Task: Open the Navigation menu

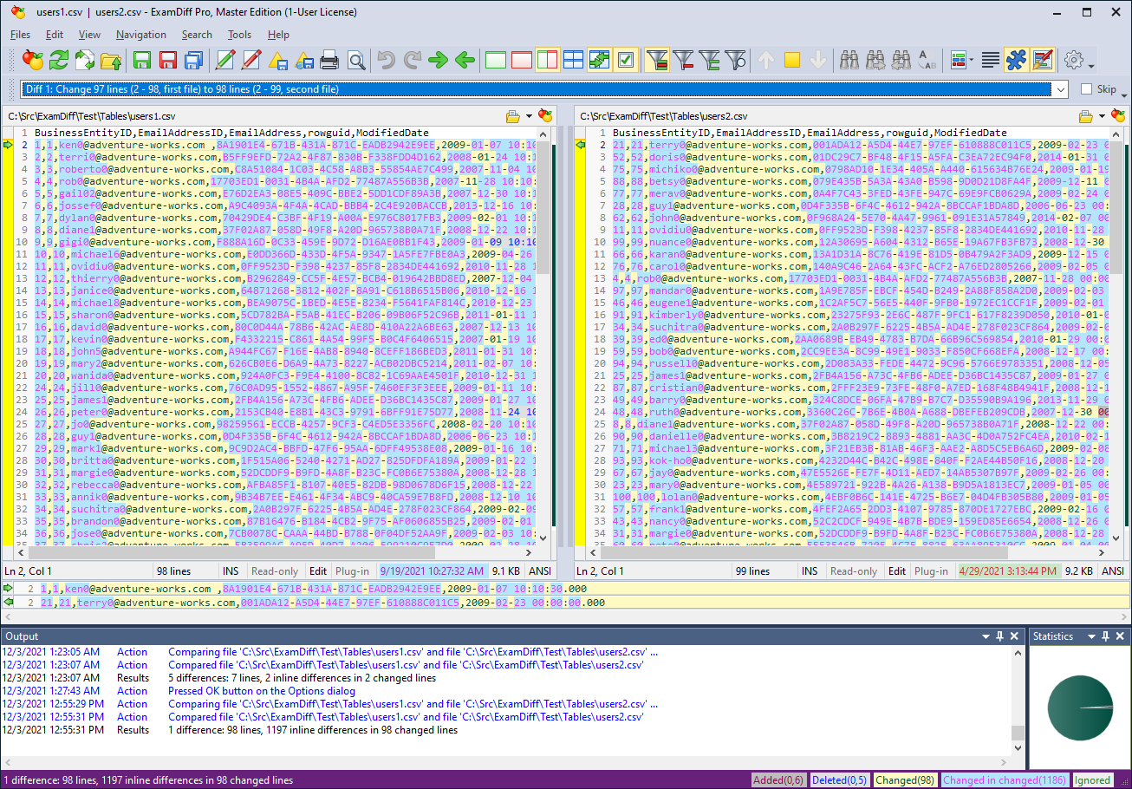Action: 141,35
